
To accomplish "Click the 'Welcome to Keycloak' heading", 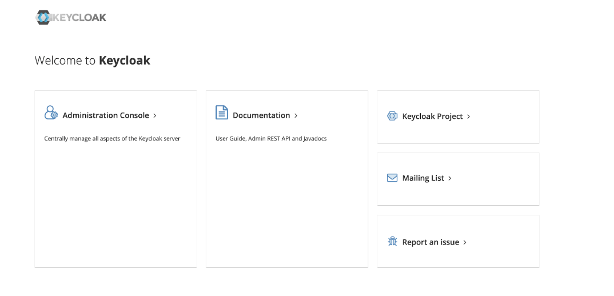I will (x=93, y=61).
